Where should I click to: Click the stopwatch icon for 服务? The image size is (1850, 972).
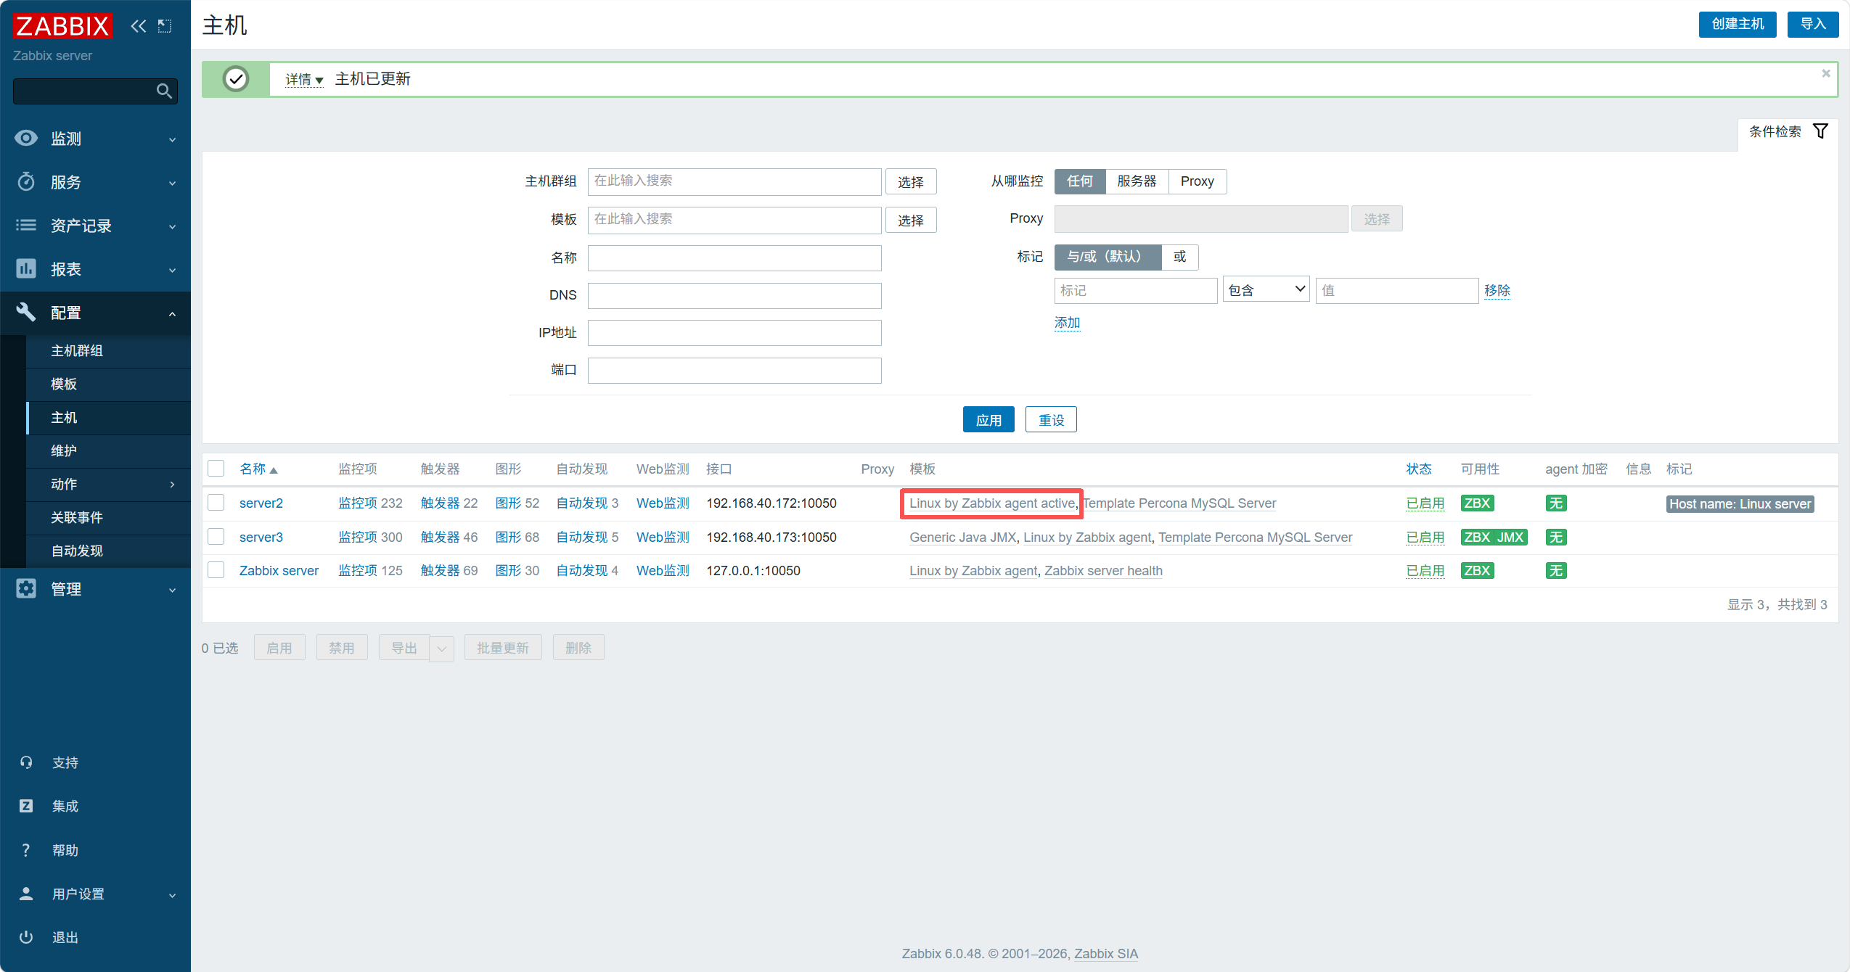click(x=26, y=181)
